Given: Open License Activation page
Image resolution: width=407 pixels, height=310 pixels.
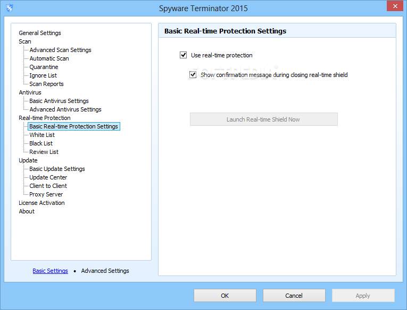Looking at the screenshot, I should [41, 203].
